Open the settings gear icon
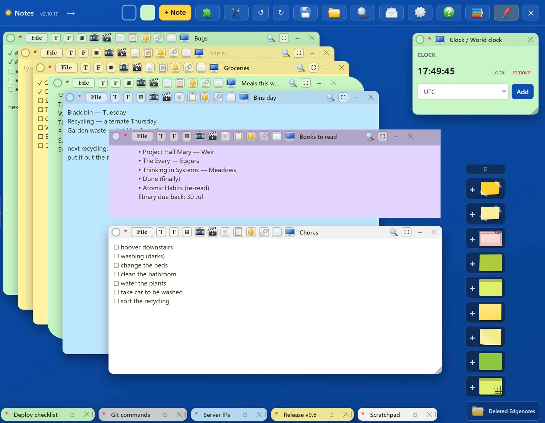 [420, 13]
